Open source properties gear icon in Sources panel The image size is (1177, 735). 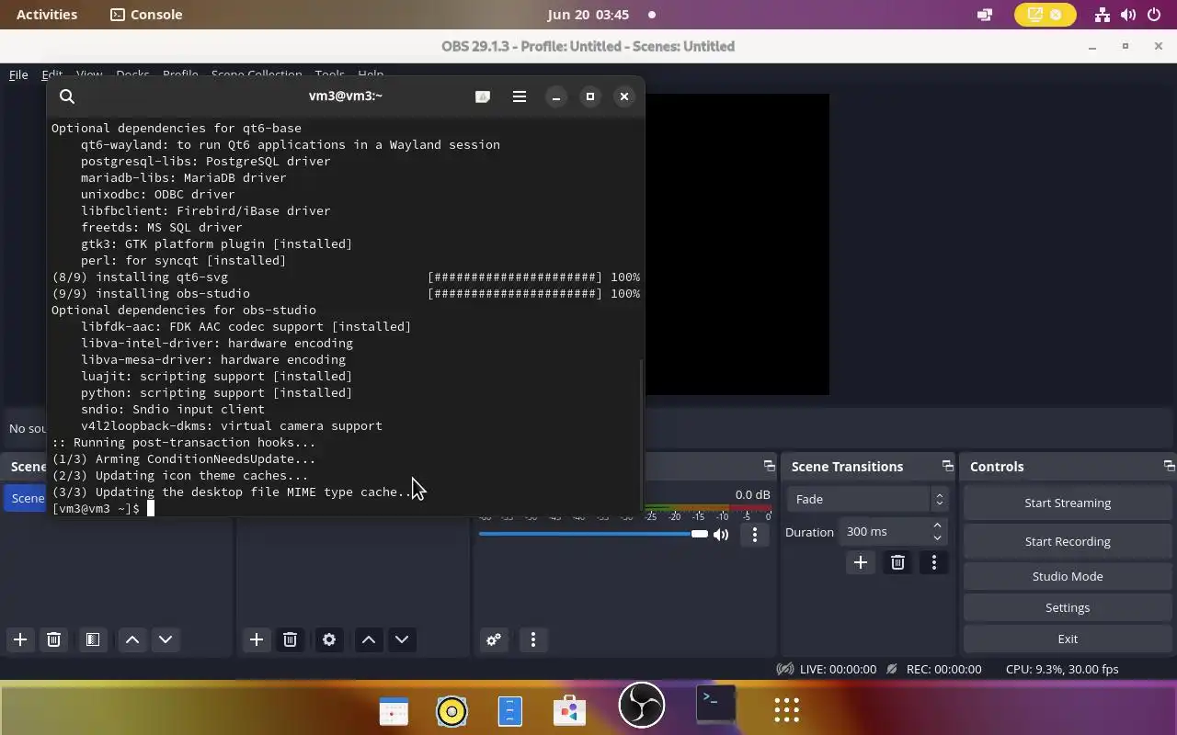point(329,639)
